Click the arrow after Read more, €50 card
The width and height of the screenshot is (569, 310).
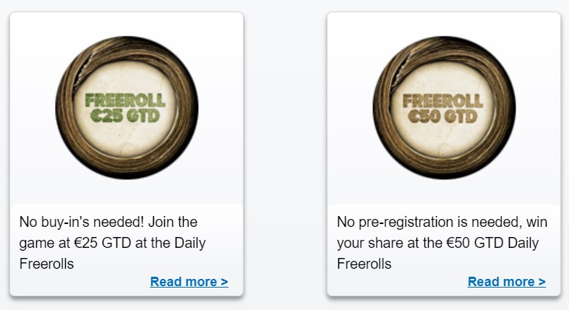(542, 282)
